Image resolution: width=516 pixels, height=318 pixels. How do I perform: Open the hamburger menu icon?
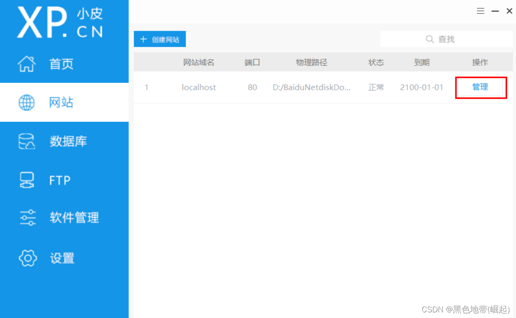pyautogui.click(x=481, y=11)
